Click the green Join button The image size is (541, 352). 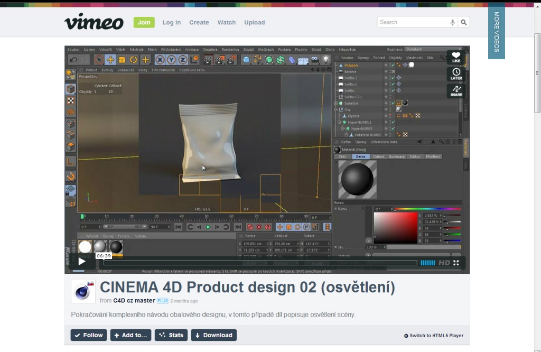(x=144, y=22)
